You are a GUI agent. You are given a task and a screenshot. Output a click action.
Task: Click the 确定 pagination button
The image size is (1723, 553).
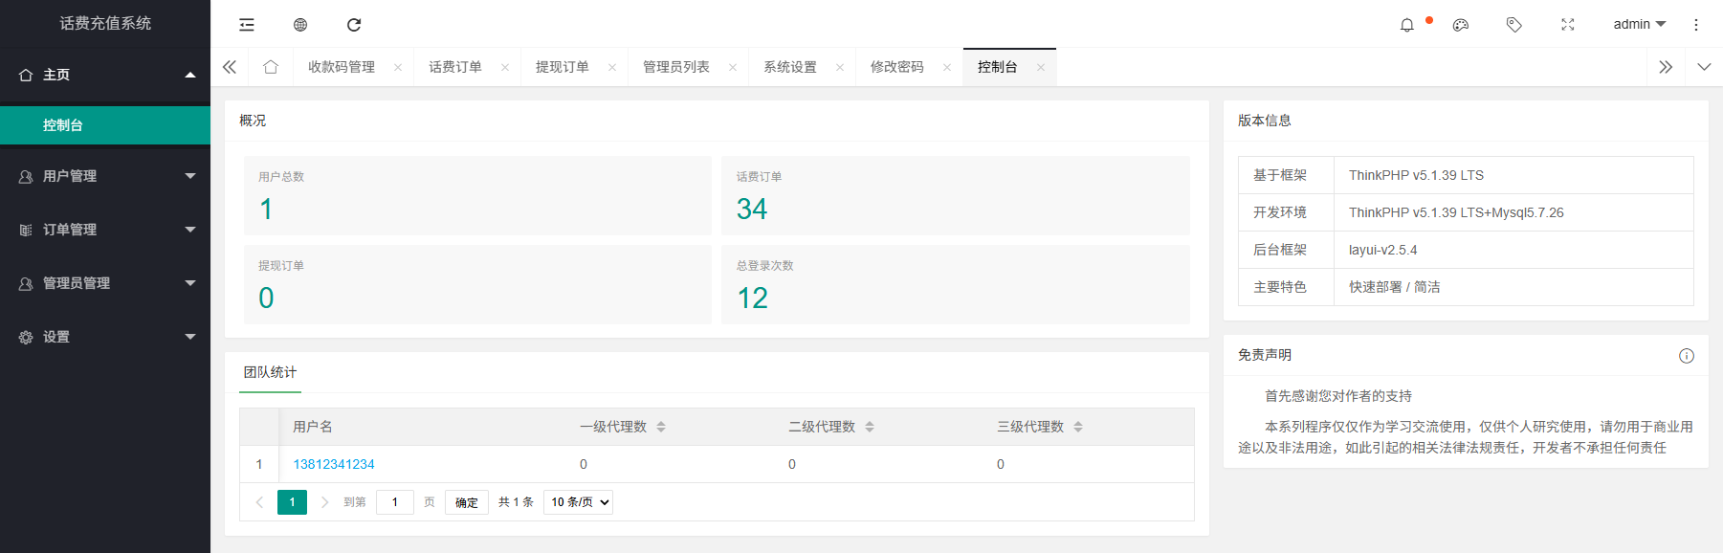pos(467,502)
